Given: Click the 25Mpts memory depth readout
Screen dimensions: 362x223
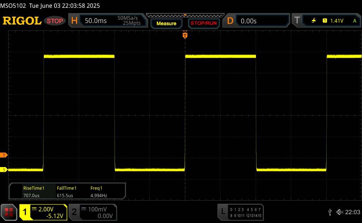Looking at the screenshot, I should point(132,23).
